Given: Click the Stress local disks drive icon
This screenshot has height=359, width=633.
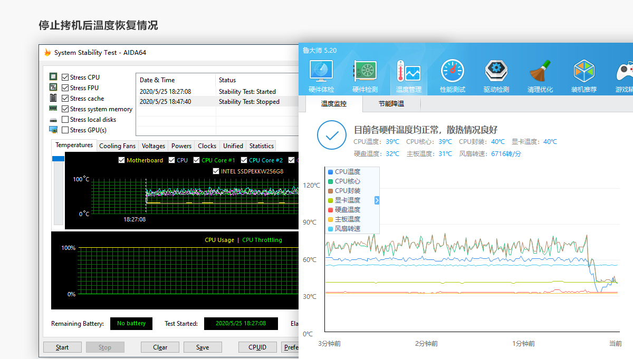Looking at the screenshot, I should pos(53,120).
